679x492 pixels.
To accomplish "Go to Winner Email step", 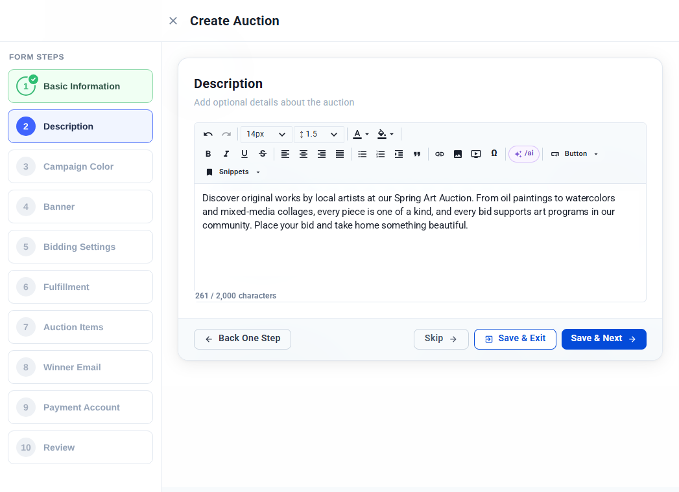I will tap(80, 367).
